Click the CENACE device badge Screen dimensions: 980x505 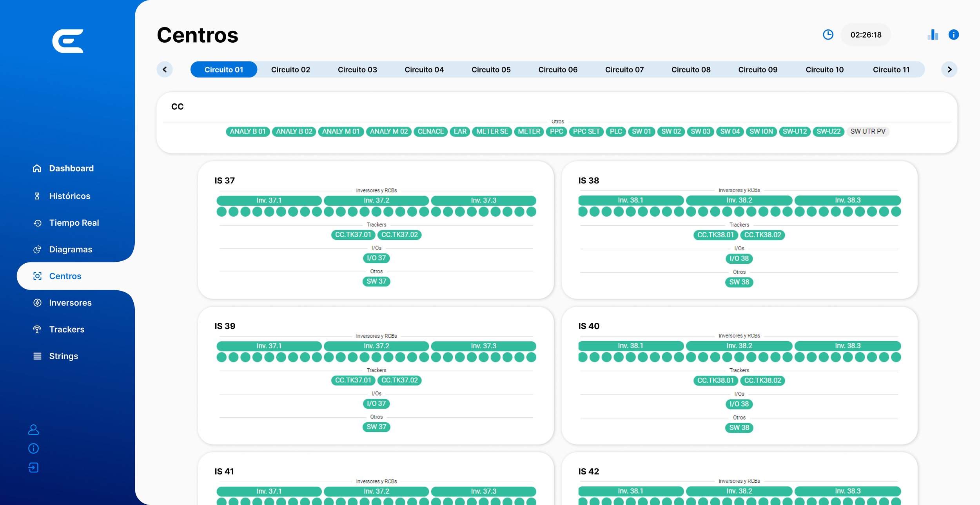click(430, 132)
